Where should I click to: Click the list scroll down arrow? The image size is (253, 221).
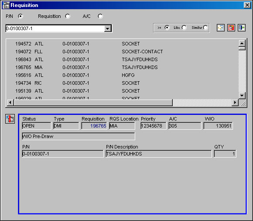[242, 96]
